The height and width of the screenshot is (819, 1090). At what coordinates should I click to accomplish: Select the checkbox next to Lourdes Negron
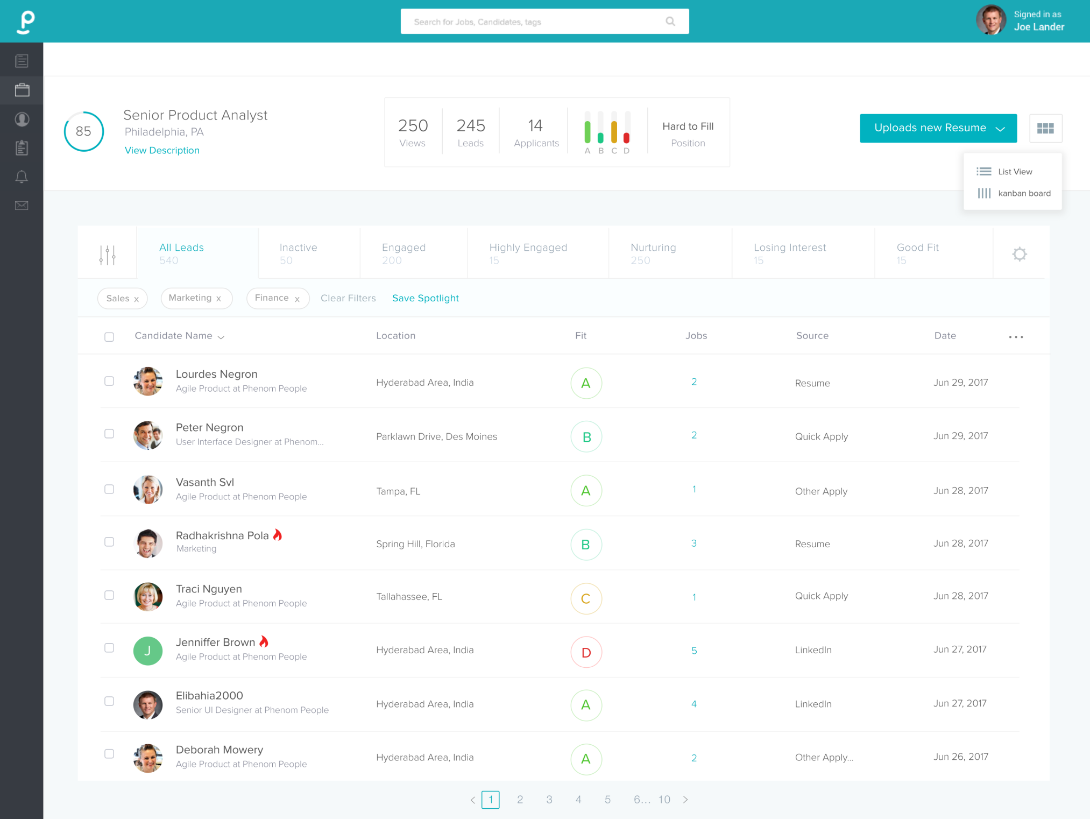(109, 381)
